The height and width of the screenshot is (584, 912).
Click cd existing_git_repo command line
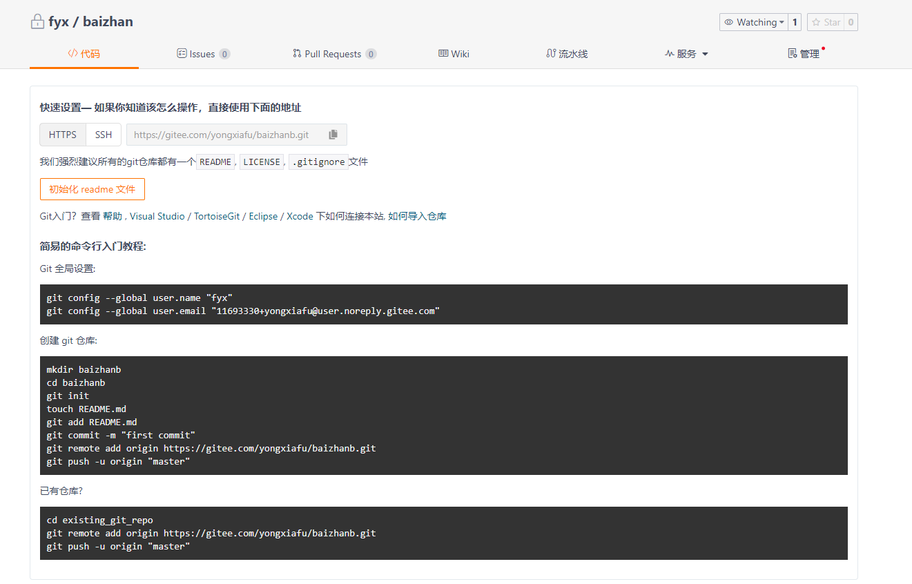(99, 520)
